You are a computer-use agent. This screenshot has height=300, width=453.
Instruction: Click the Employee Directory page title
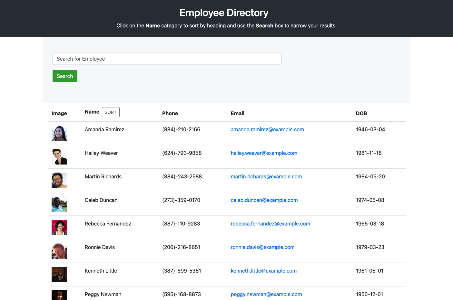tap(224, 13)
